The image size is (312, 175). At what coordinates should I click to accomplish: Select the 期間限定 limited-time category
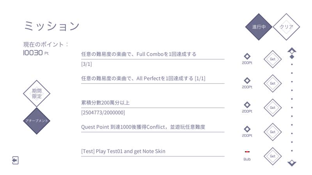37,93
